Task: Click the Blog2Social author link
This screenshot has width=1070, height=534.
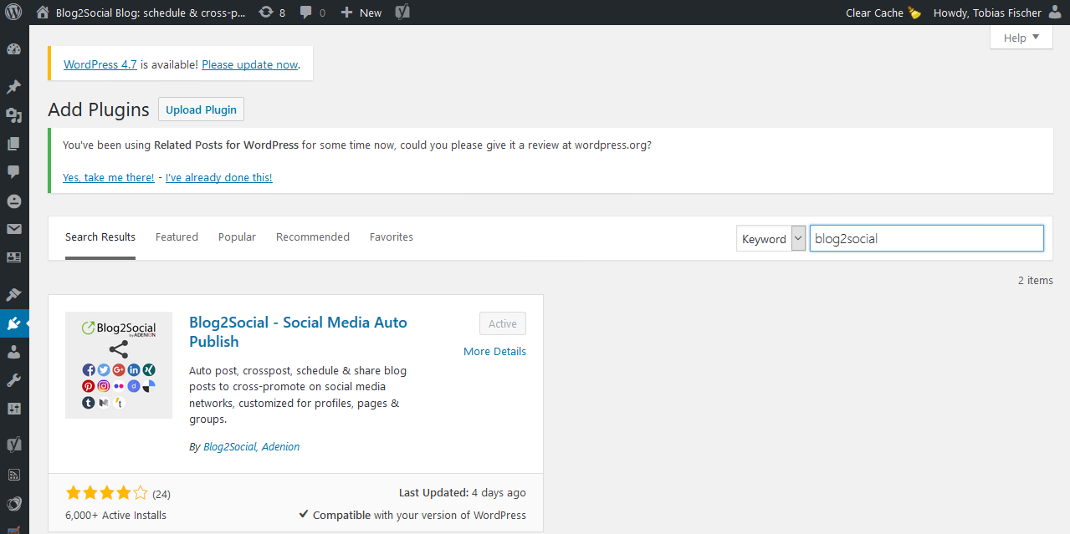Action: (x=230, y=447)
